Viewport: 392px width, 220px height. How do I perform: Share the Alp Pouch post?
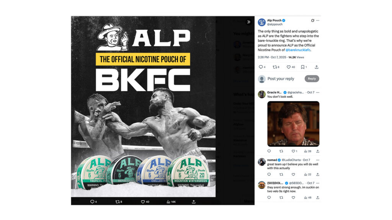(317, 67)
